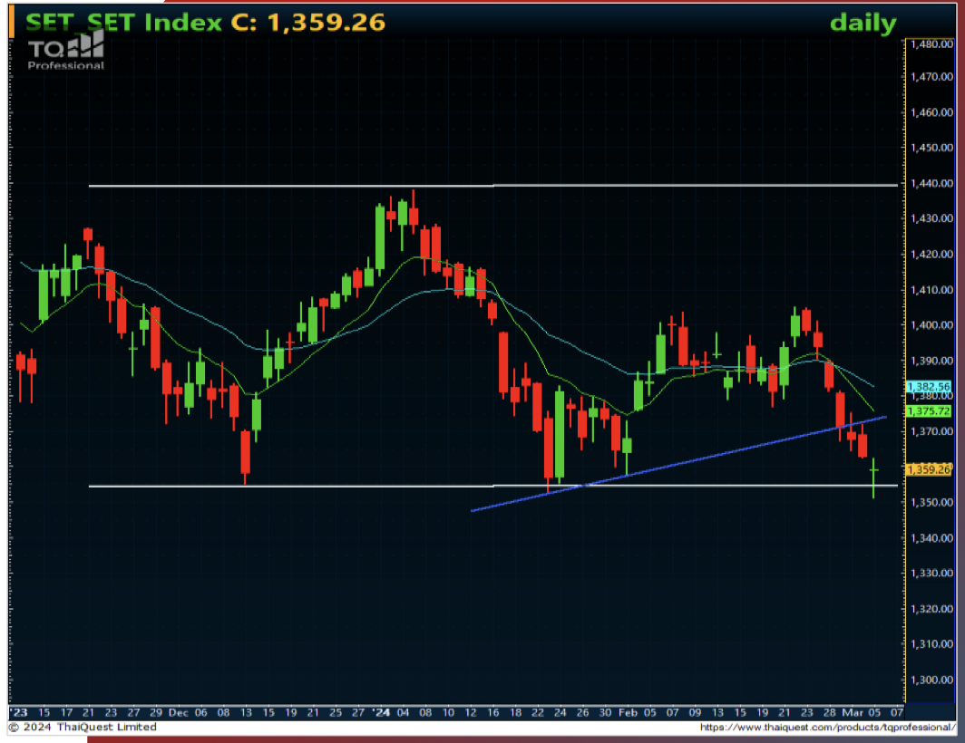Click the 28 date label before Mar

[x=830, y=712]
